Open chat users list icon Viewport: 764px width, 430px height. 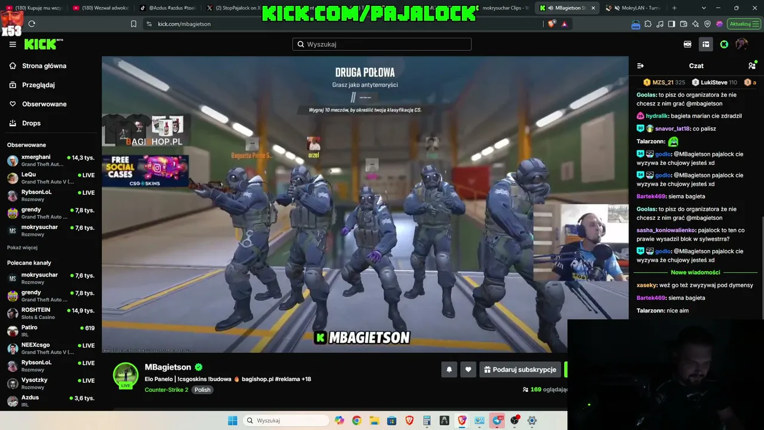pyautogui.click(x=752, y=66)
